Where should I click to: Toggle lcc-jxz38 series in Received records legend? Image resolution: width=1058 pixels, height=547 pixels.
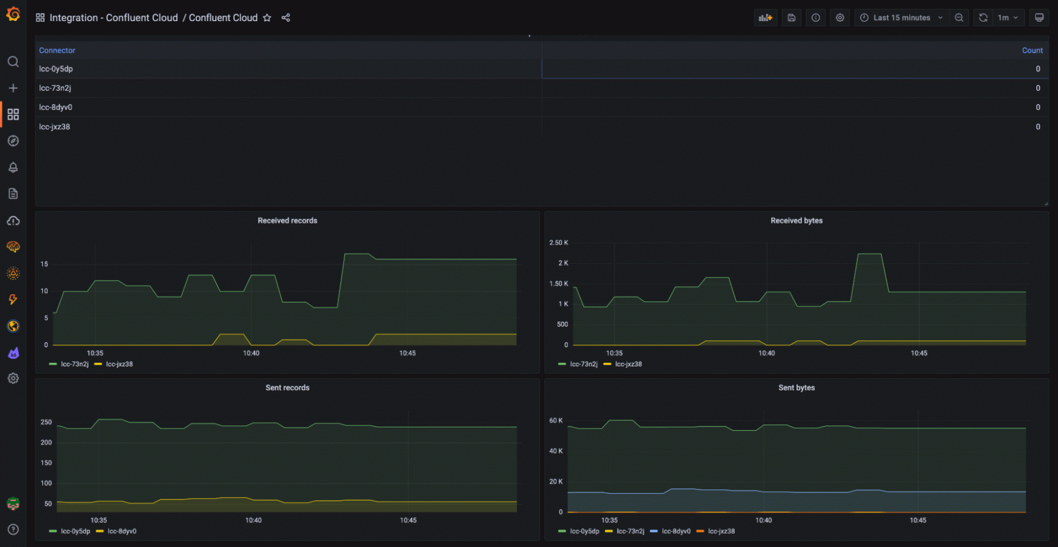click(x=119, y=364)
